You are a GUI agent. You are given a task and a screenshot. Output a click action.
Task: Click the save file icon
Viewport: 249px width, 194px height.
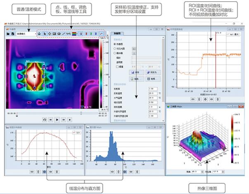[x=13, y=34]
